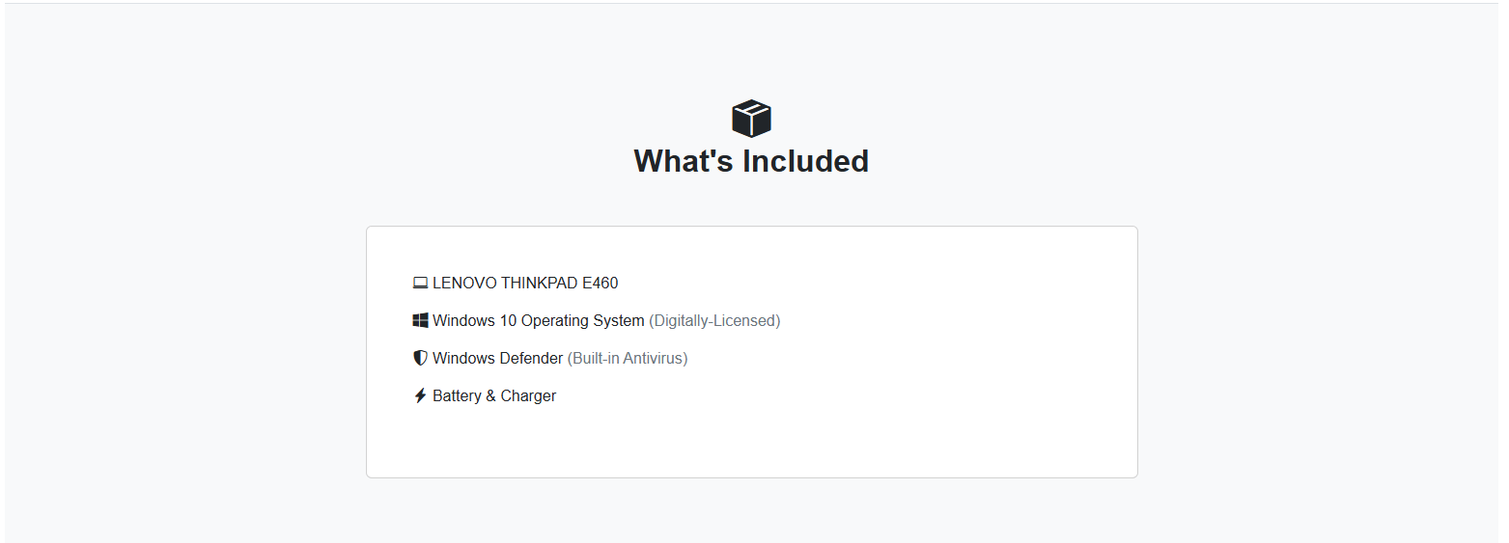This screenshot has width=1509, height=543.
Task: Click the word "Charger" in the list
Action: (528, 395)
